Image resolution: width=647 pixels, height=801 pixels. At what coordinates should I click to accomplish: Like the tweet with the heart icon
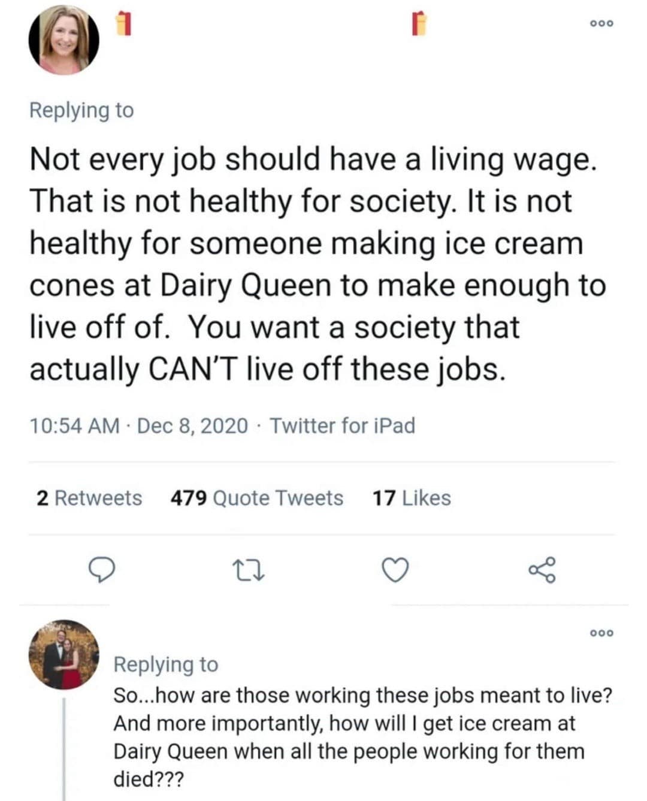pyautogui.click(x=395, y=570)
